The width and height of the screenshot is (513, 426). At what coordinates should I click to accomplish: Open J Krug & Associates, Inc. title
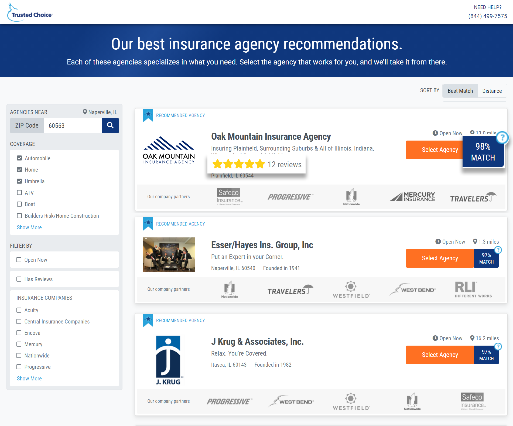257,342
